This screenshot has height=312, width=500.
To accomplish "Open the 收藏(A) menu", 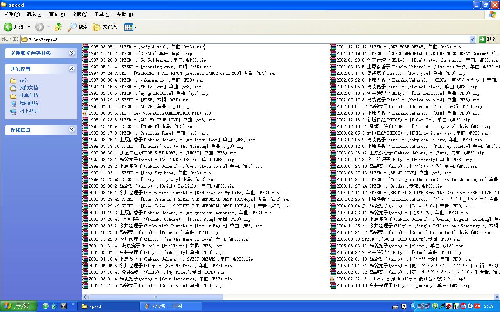I will click(x=80, y=14).
